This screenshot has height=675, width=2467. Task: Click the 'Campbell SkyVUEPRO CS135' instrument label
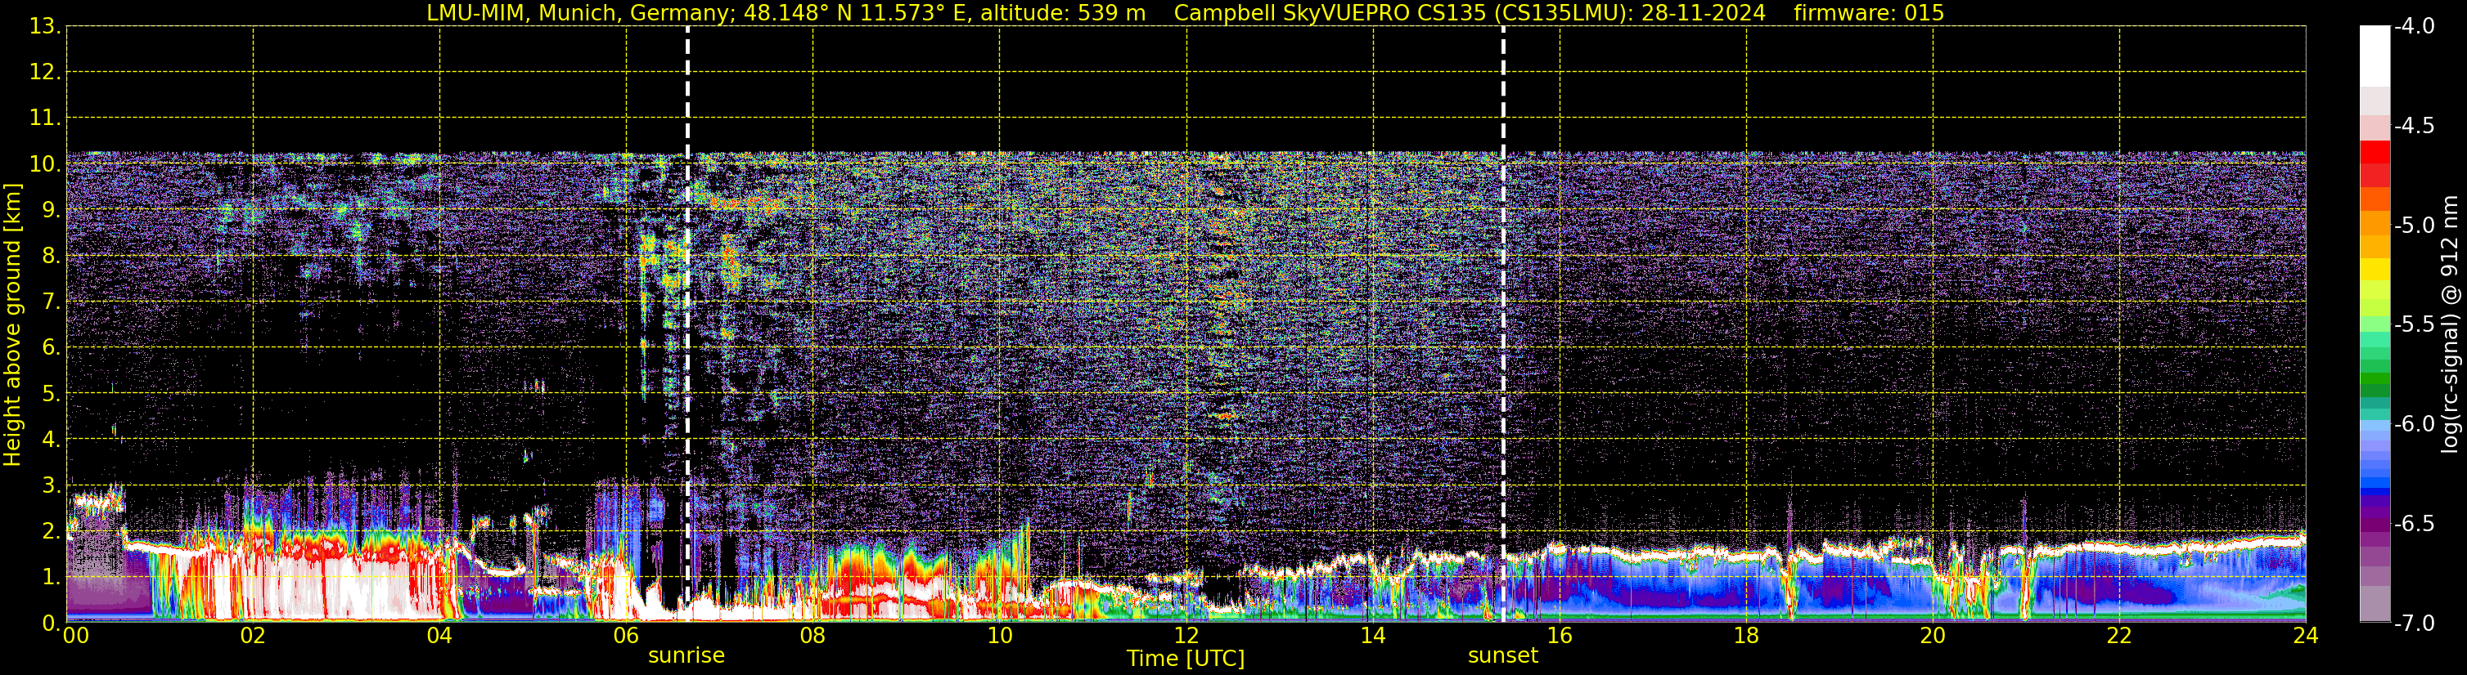pos(1330,13)
